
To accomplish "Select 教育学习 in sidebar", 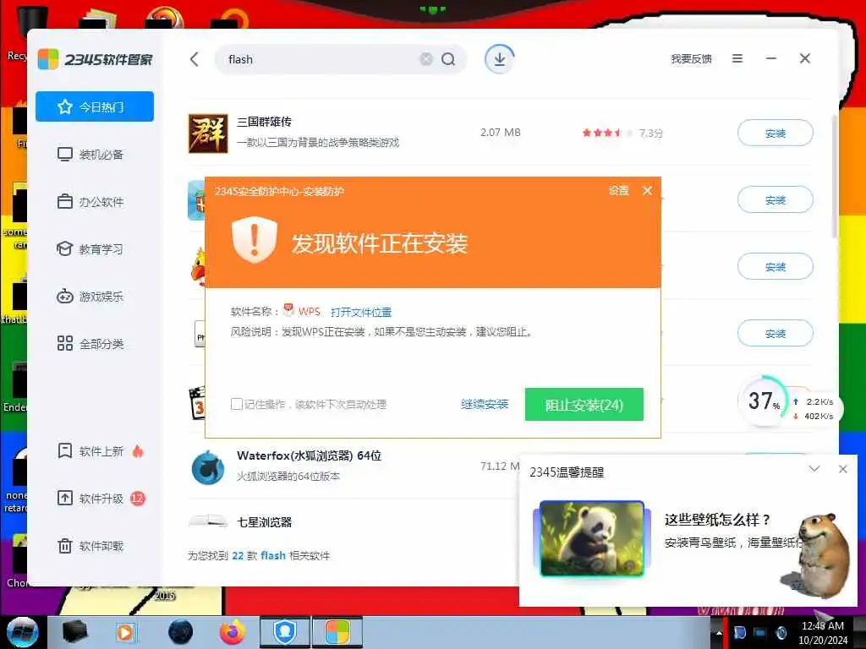I will pos(95,249).
